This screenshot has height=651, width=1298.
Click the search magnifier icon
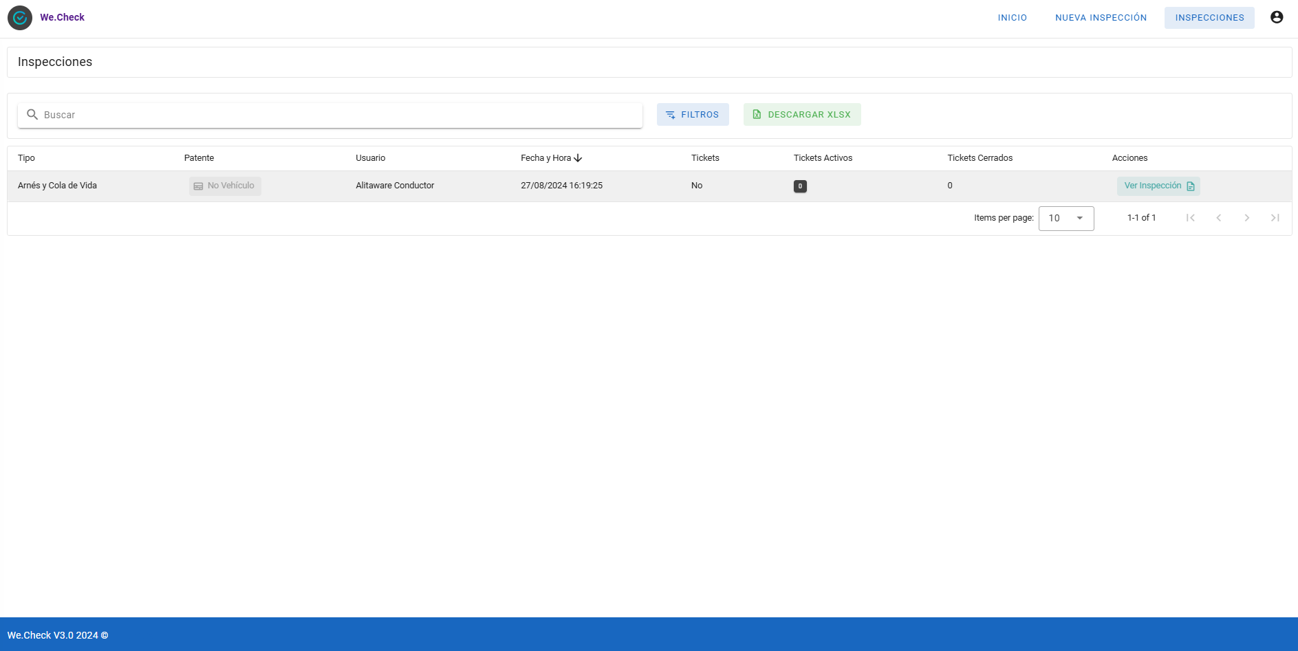tap(32, 115)
